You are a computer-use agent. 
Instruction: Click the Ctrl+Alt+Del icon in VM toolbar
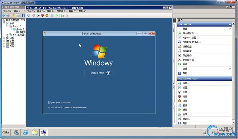28,15
